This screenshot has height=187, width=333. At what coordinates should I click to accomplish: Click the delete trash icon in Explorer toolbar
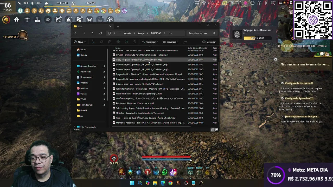coord(135,42)
